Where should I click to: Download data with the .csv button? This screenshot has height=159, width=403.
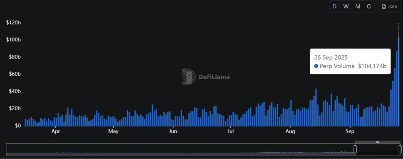click(389, 7)
